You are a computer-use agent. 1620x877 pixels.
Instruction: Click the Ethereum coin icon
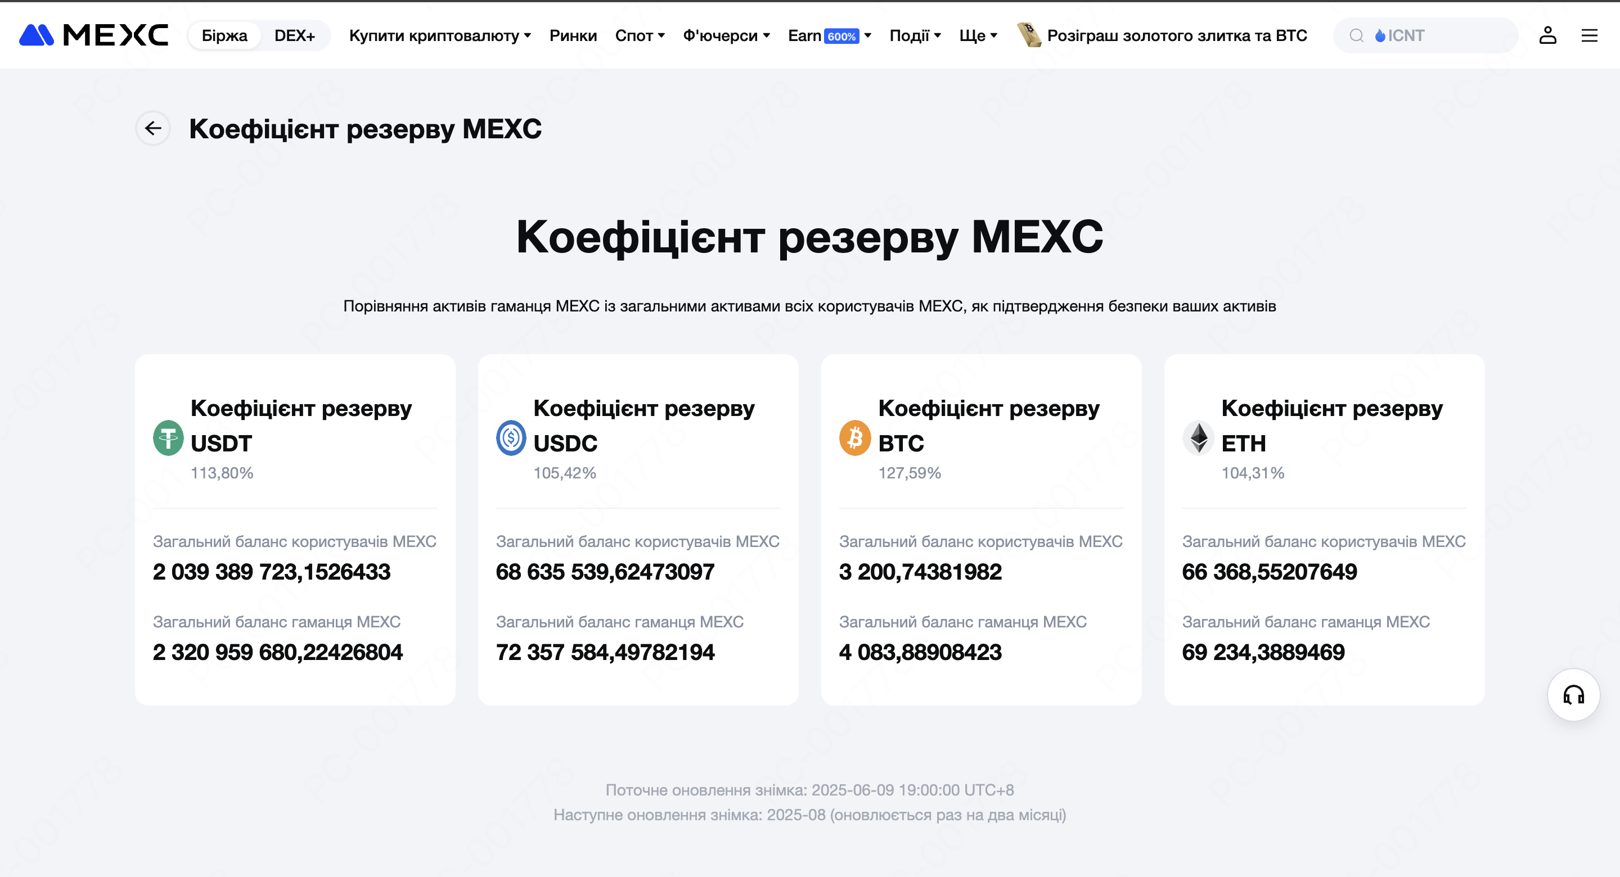[1199, 437]
